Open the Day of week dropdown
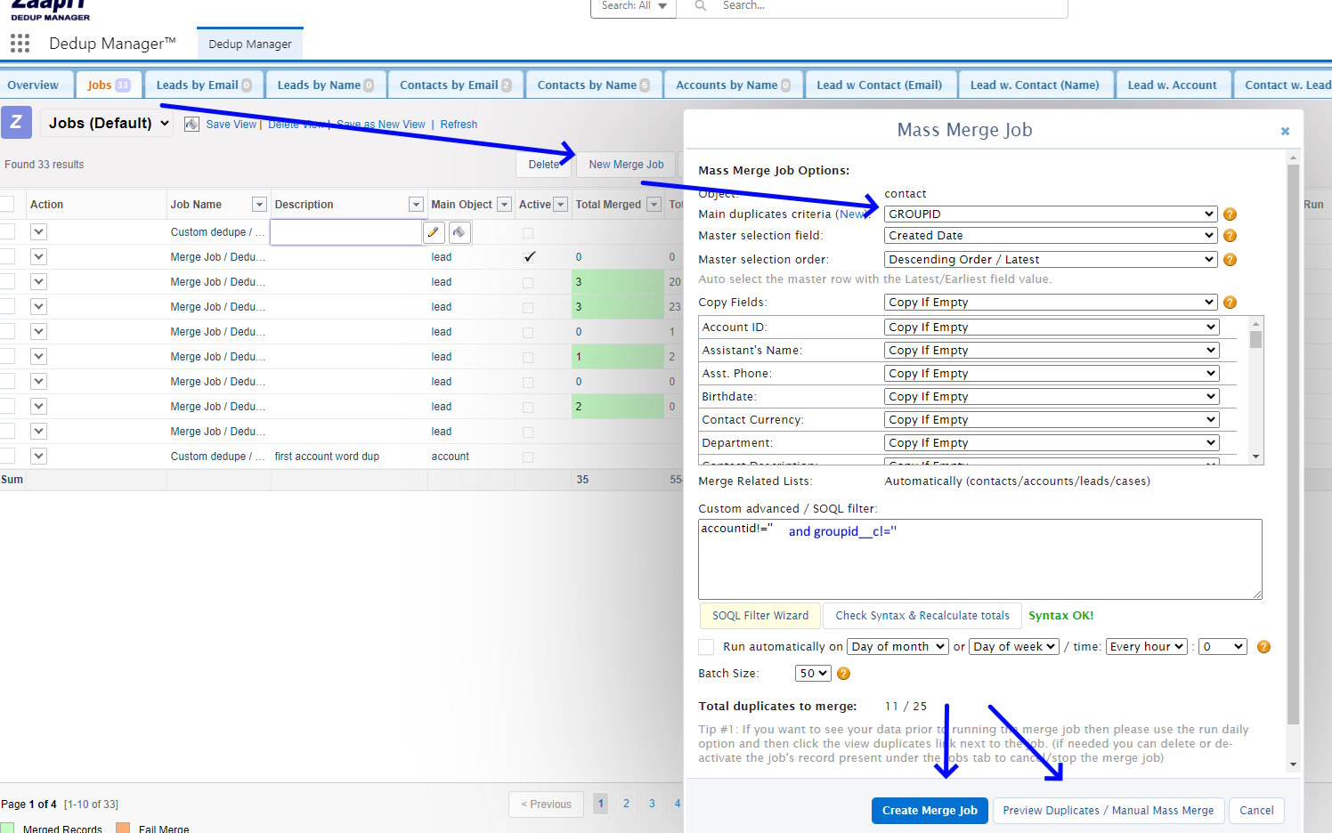This screenshot has width=1332, height=833. [1014, 647]
